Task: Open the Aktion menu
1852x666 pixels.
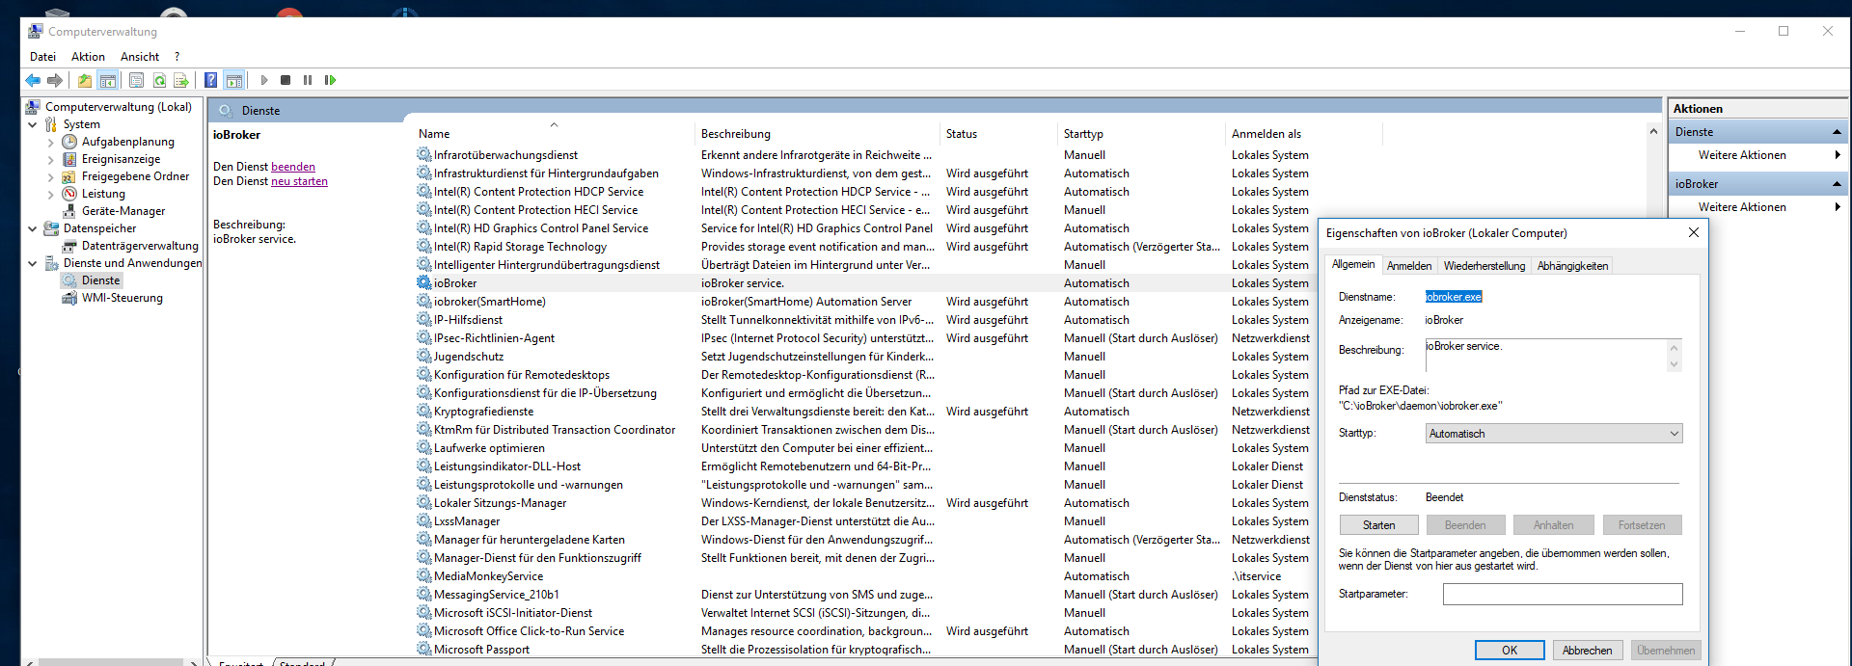Action: [x=88, y=57]
